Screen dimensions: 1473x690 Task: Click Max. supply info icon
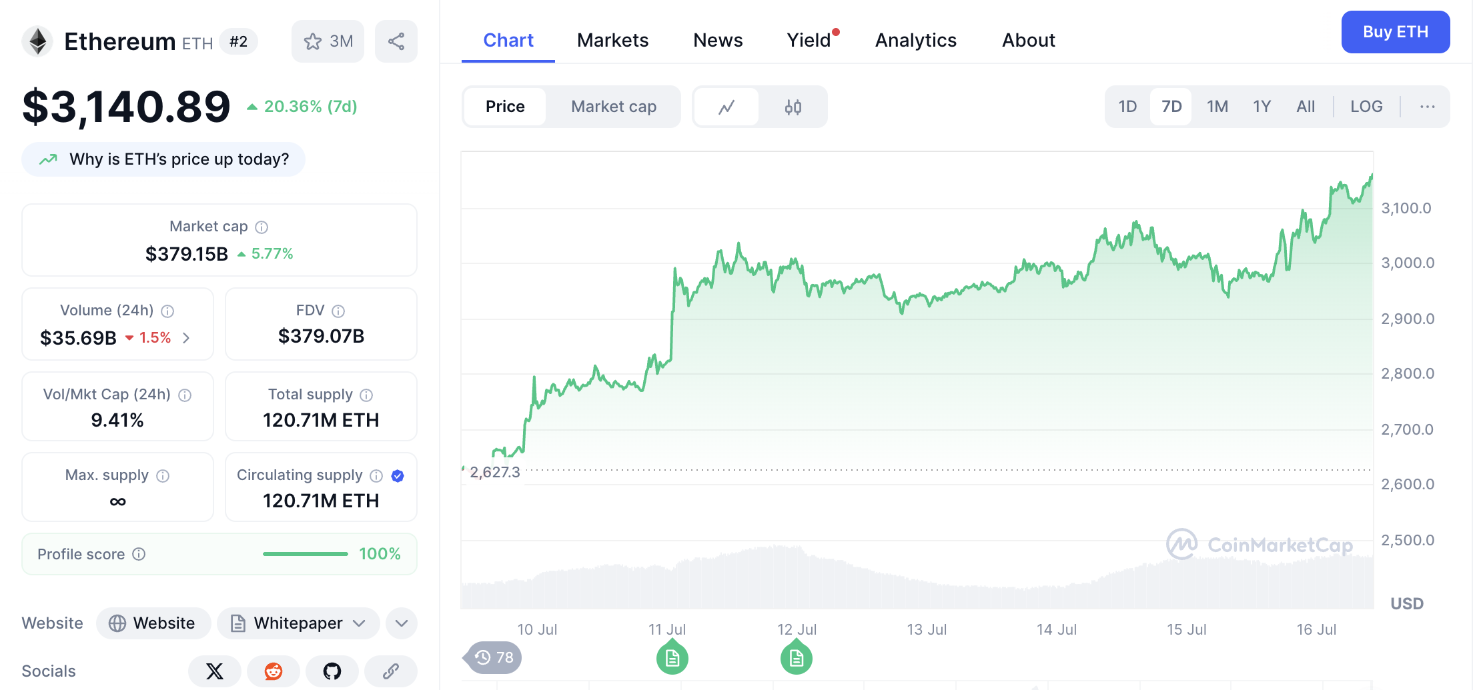pos(163,476)
